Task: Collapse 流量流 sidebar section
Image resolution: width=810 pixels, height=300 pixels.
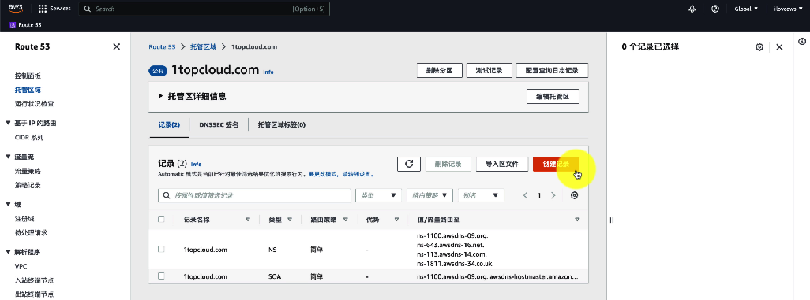Action: tap(8, 156)
